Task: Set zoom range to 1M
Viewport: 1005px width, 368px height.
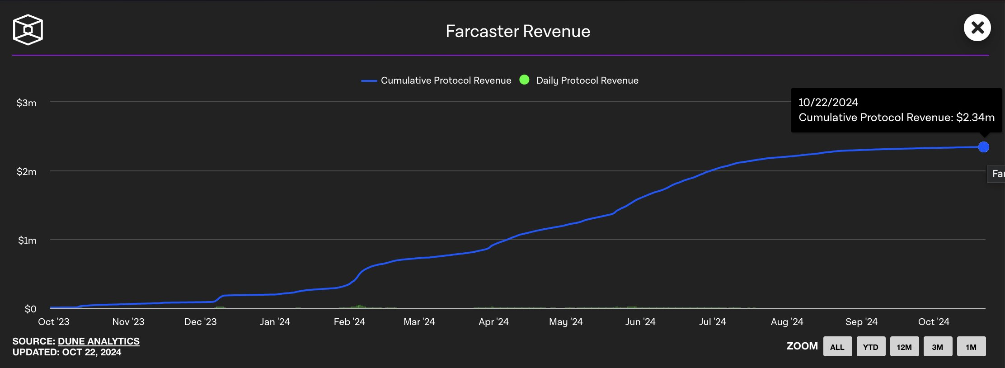Action: click(x=971, y=347)
